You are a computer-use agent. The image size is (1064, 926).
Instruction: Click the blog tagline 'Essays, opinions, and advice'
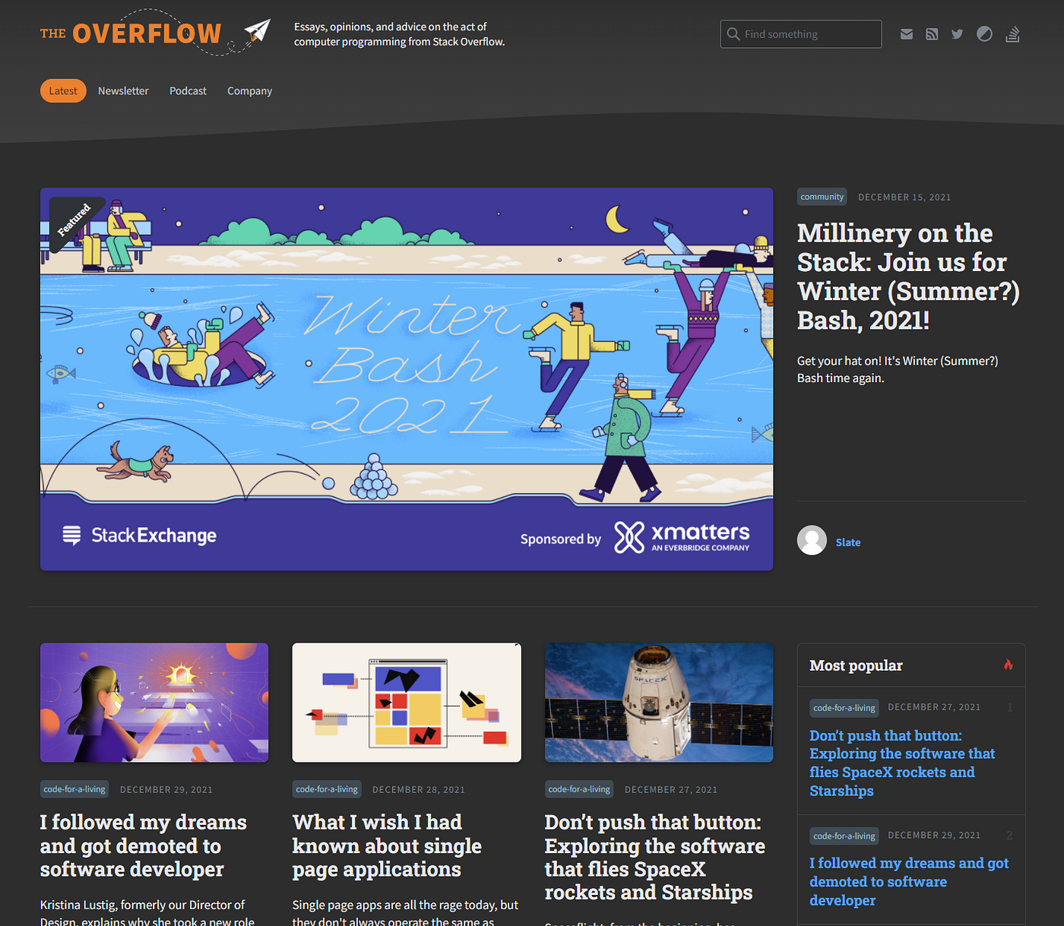[399, 34]
